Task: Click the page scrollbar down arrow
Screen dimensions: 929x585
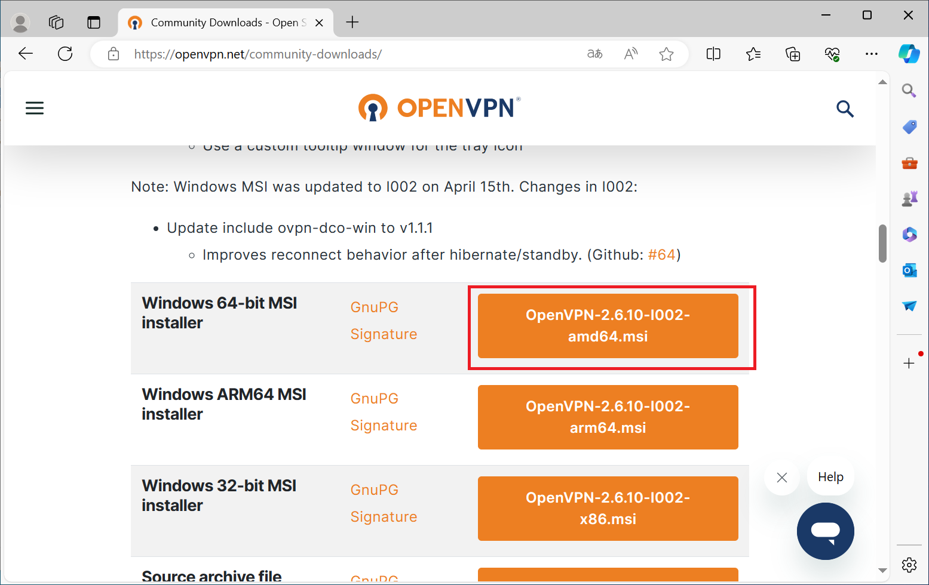Action: pyautogui.click(x=882, y=571)
